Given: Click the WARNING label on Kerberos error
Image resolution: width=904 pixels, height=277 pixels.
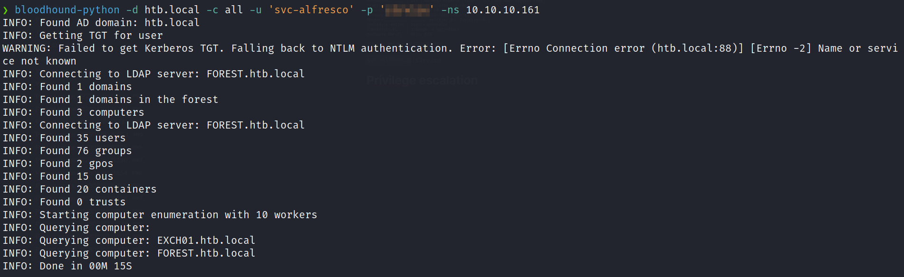Looking at the screenshot, I should [x=27, y=48].
